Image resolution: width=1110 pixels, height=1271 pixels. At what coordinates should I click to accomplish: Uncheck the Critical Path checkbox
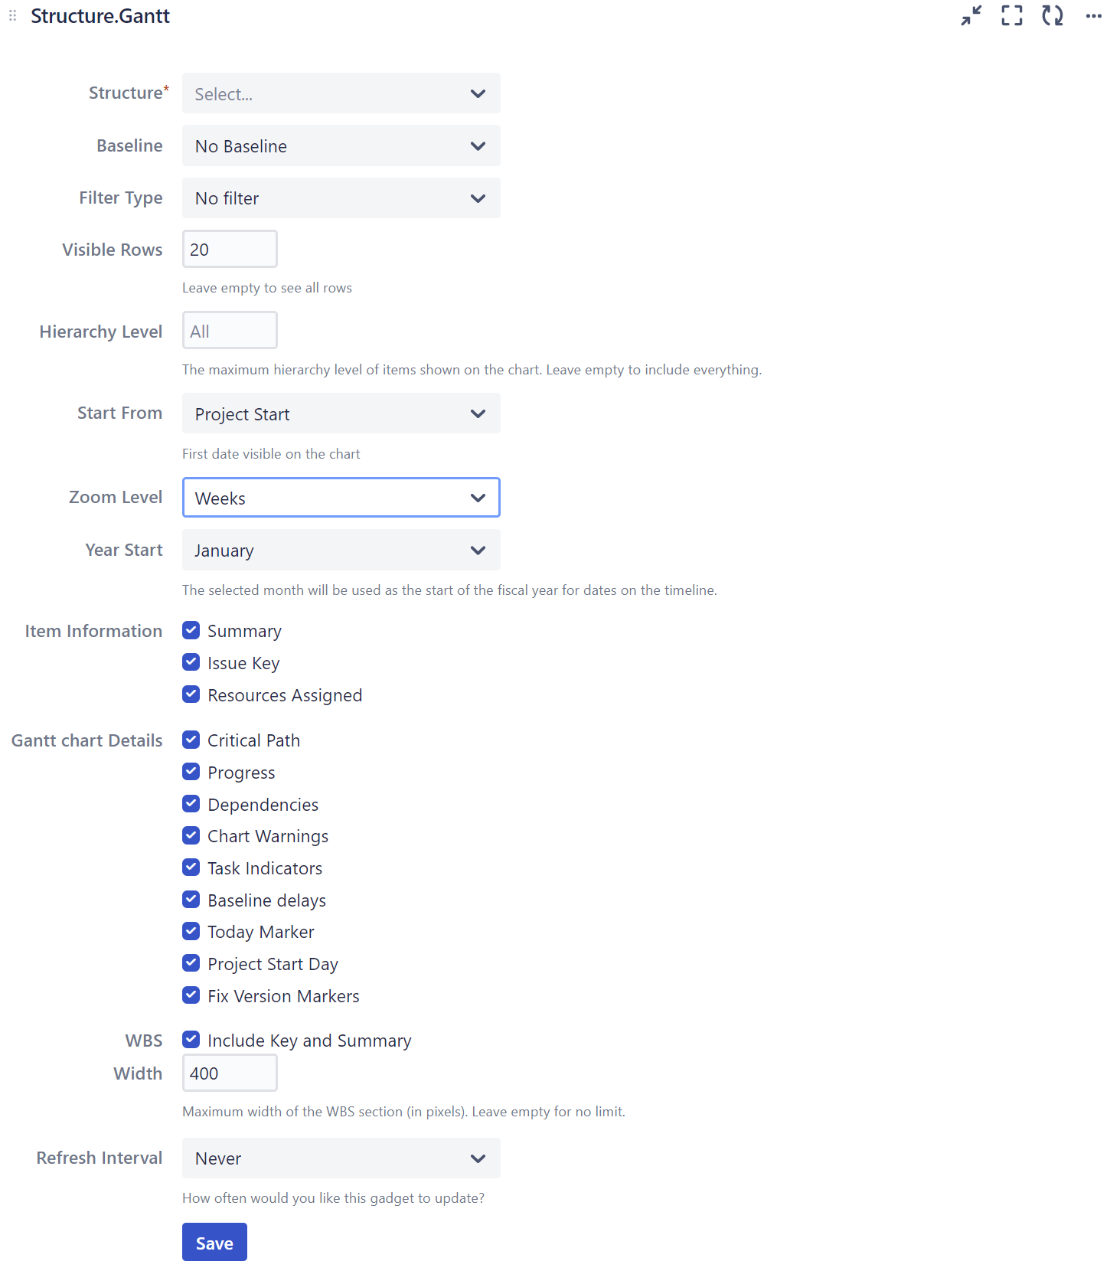[x=191, y=740]
